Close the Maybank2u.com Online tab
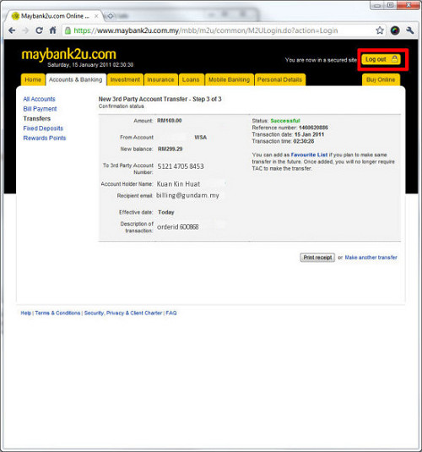 (96, 16)
